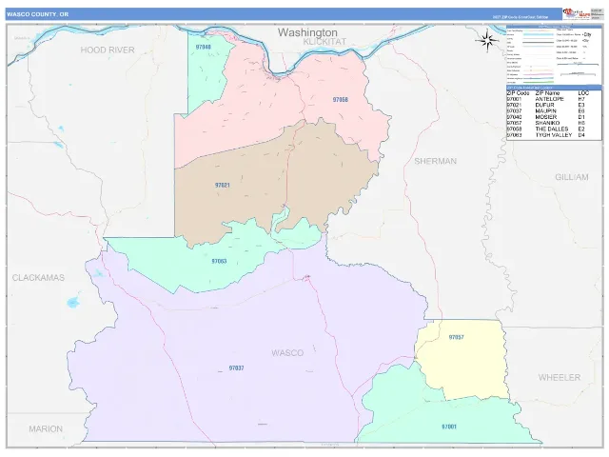Click the green line legend sample
Screen dimensions: 609x457
539,82
